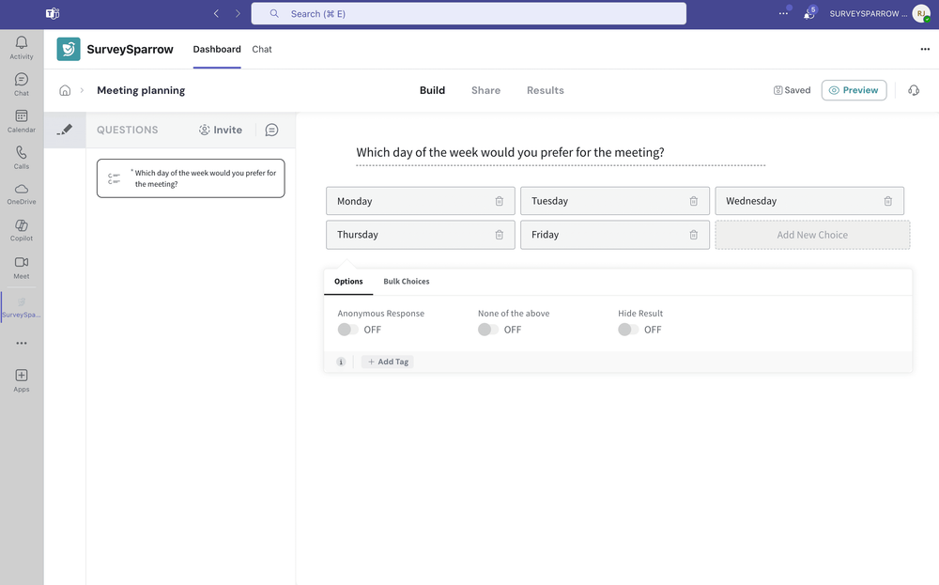The width and height of the screenshot is (939, 585).
Task: Click Add New Choice
Action: (812, 234)
